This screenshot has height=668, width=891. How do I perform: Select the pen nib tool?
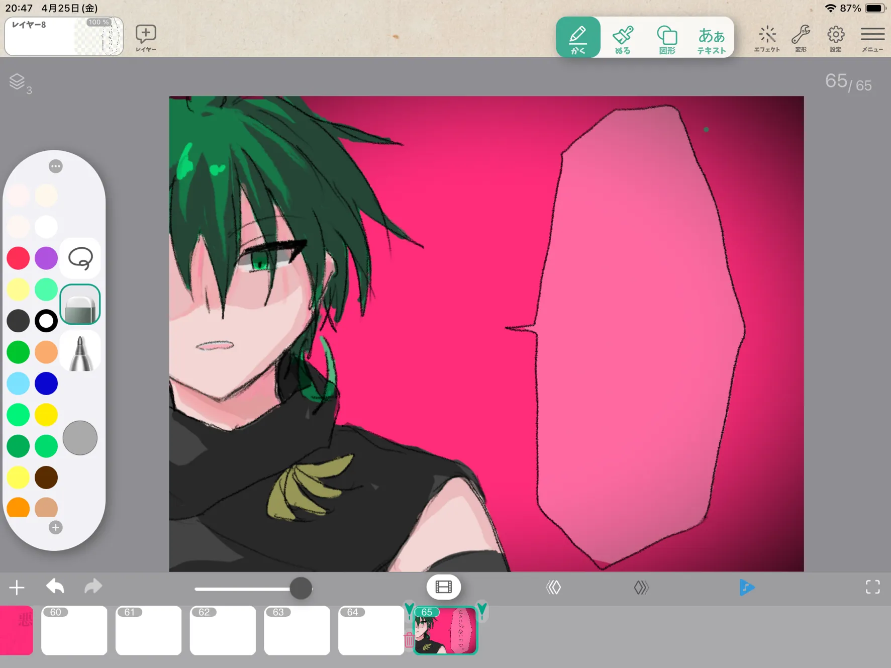[80, 352]
